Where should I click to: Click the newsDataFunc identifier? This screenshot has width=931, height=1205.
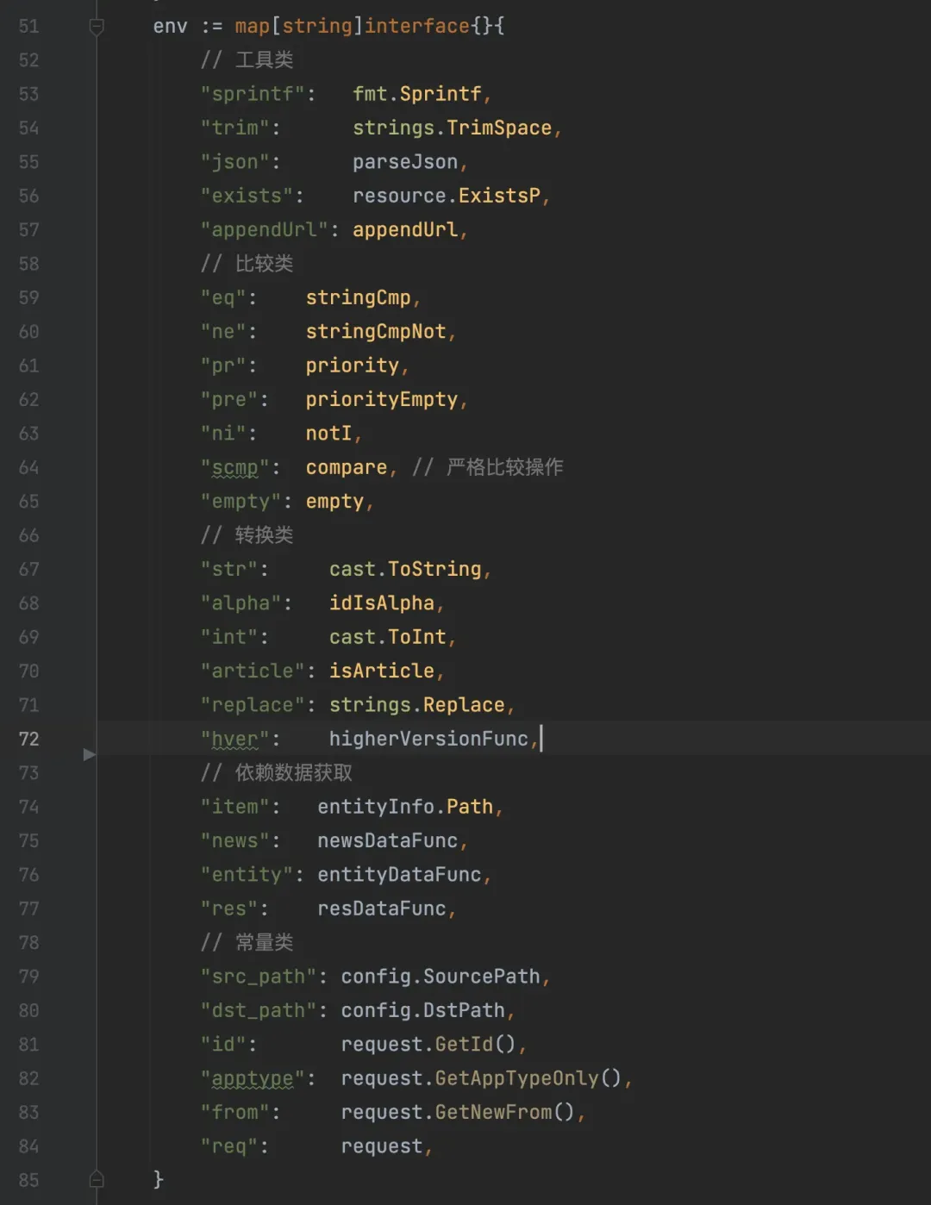(x=388, y=840)
